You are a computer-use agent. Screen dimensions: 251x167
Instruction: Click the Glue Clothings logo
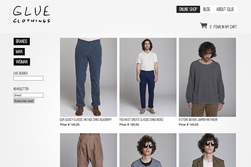[x=31, y=15]
